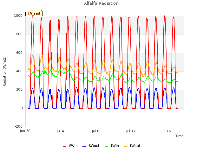This screenshot has width=203, height=152.
Task: Click the Time axis label
Action: (x=180, y=136)
